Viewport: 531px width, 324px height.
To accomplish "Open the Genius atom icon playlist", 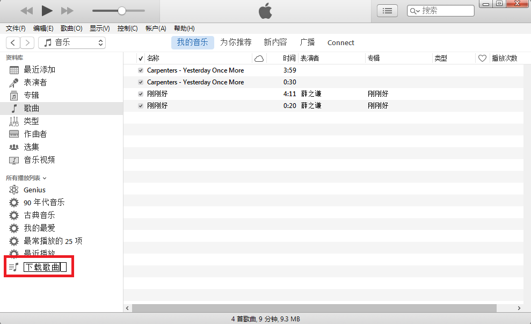I will tap(14, 190).
